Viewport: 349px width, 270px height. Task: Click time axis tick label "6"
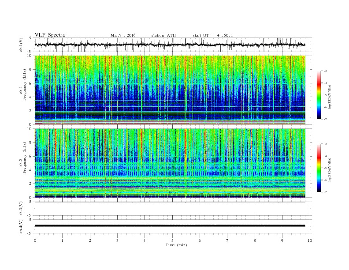pos(200,240)
